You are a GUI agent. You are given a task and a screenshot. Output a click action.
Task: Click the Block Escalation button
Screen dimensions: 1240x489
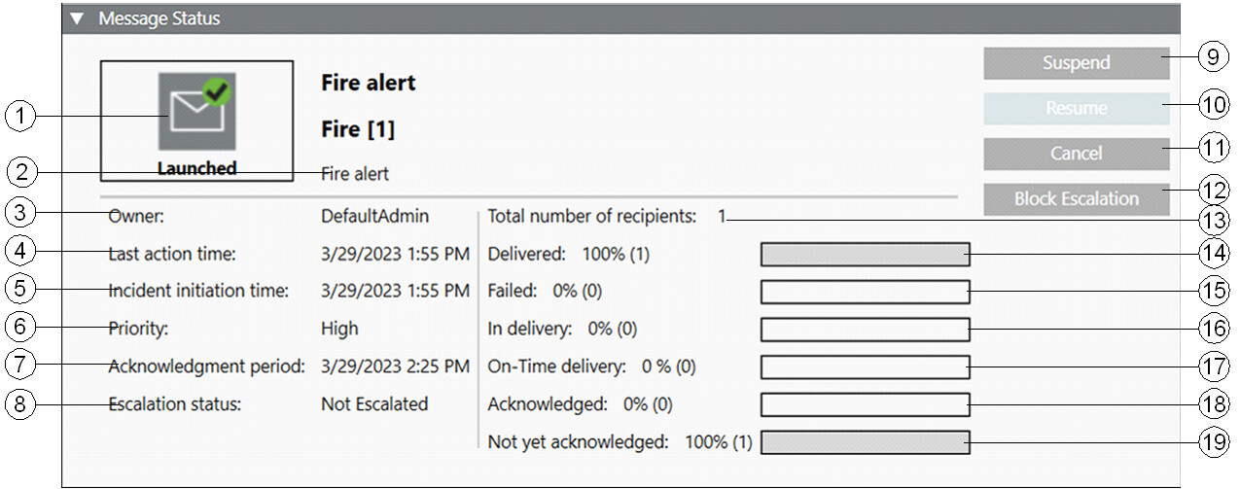pos(1076,198)
